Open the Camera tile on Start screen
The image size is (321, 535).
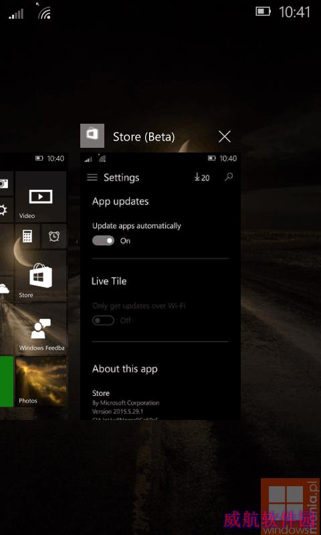pos(7,183)
